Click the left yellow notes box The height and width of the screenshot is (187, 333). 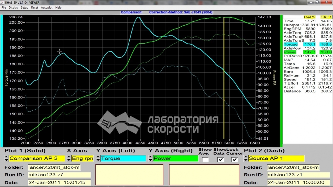(129, 175)
